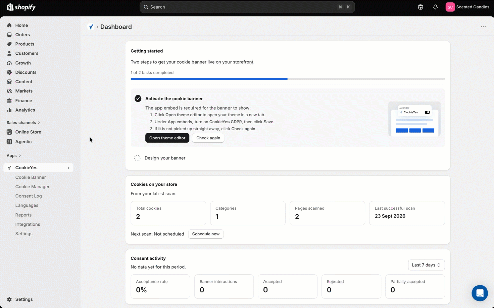Open the Reports page
This screenshot has width=494, height=308.
pos(24,215)
